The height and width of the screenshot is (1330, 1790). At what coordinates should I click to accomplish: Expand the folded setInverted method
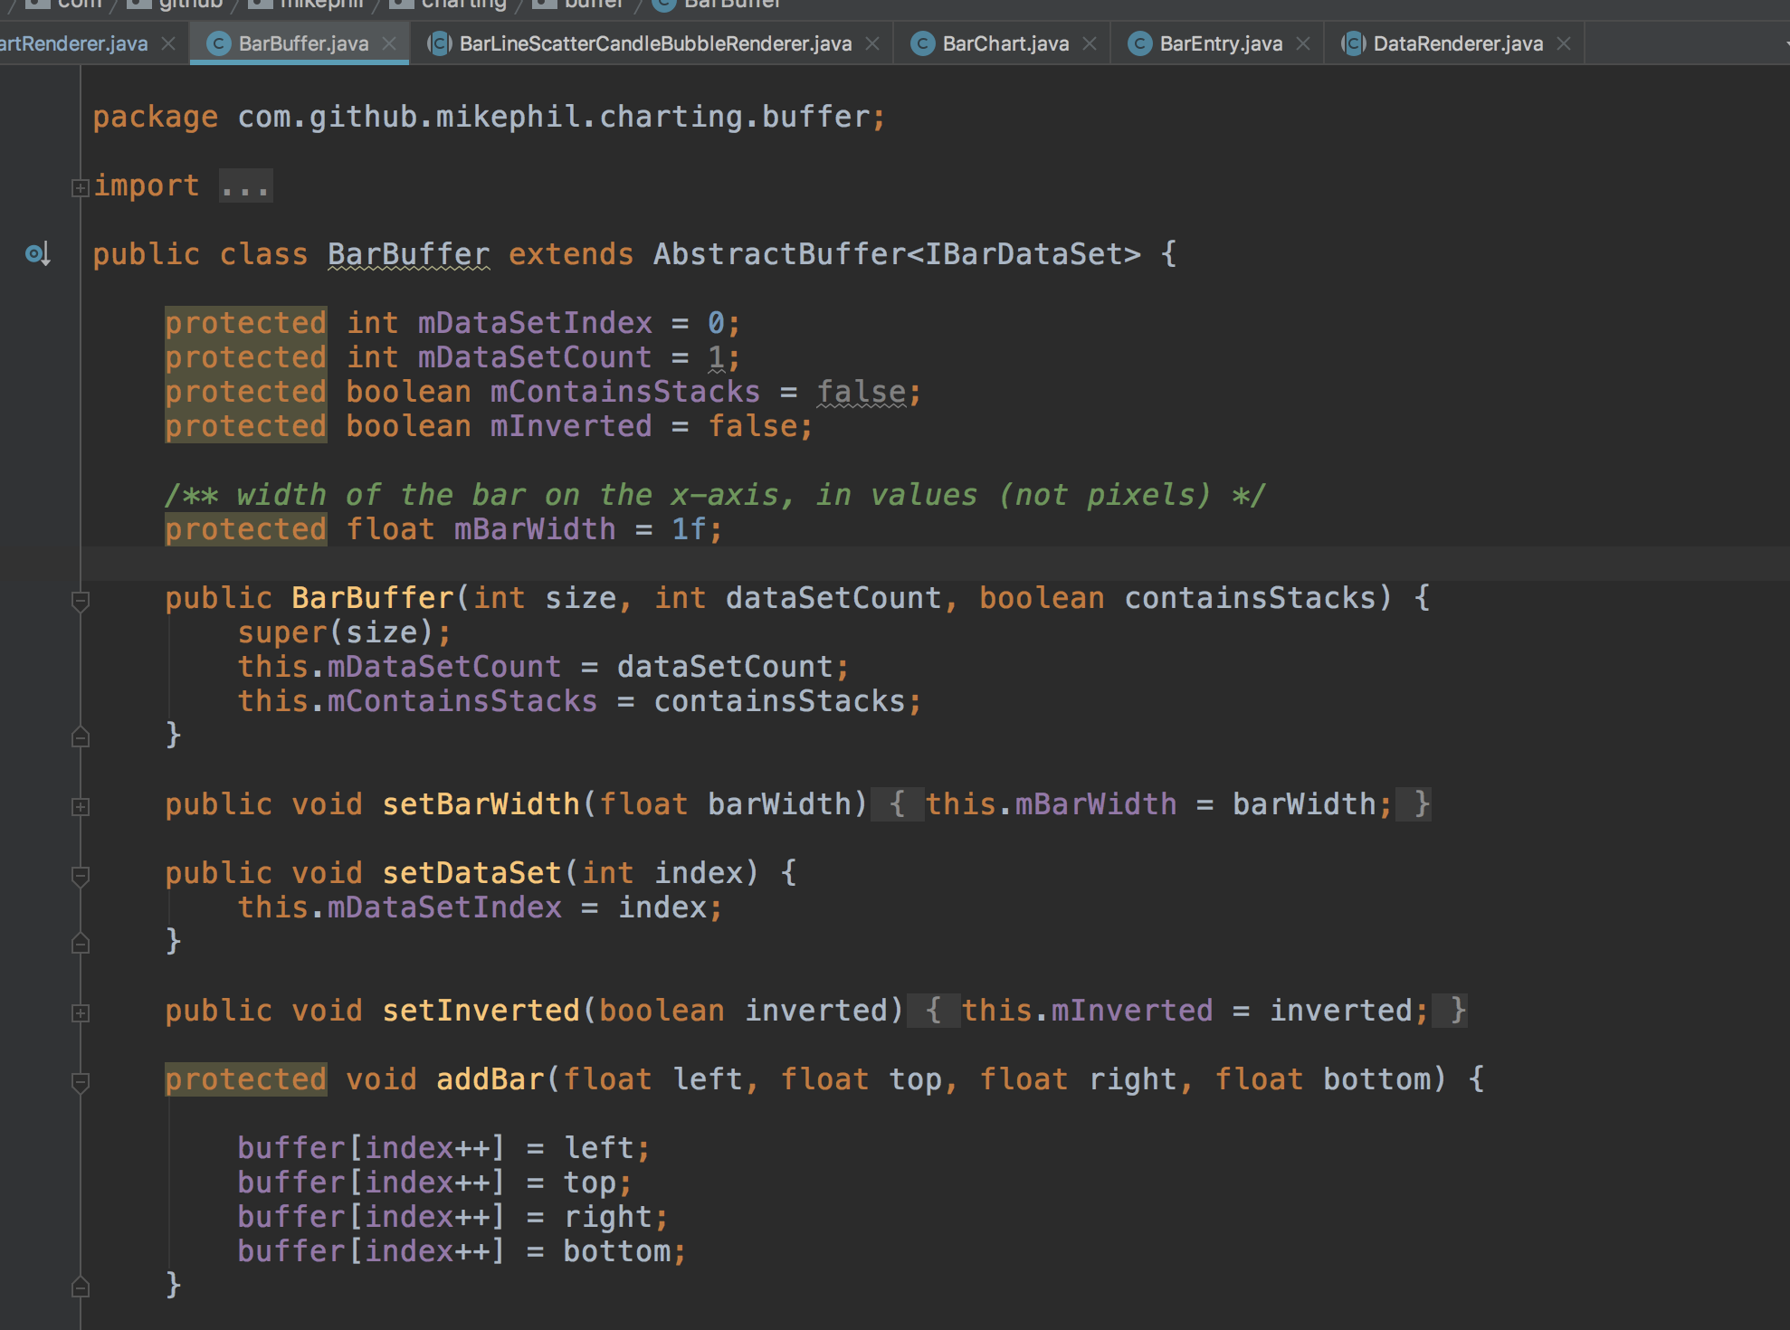[80, 1012]
